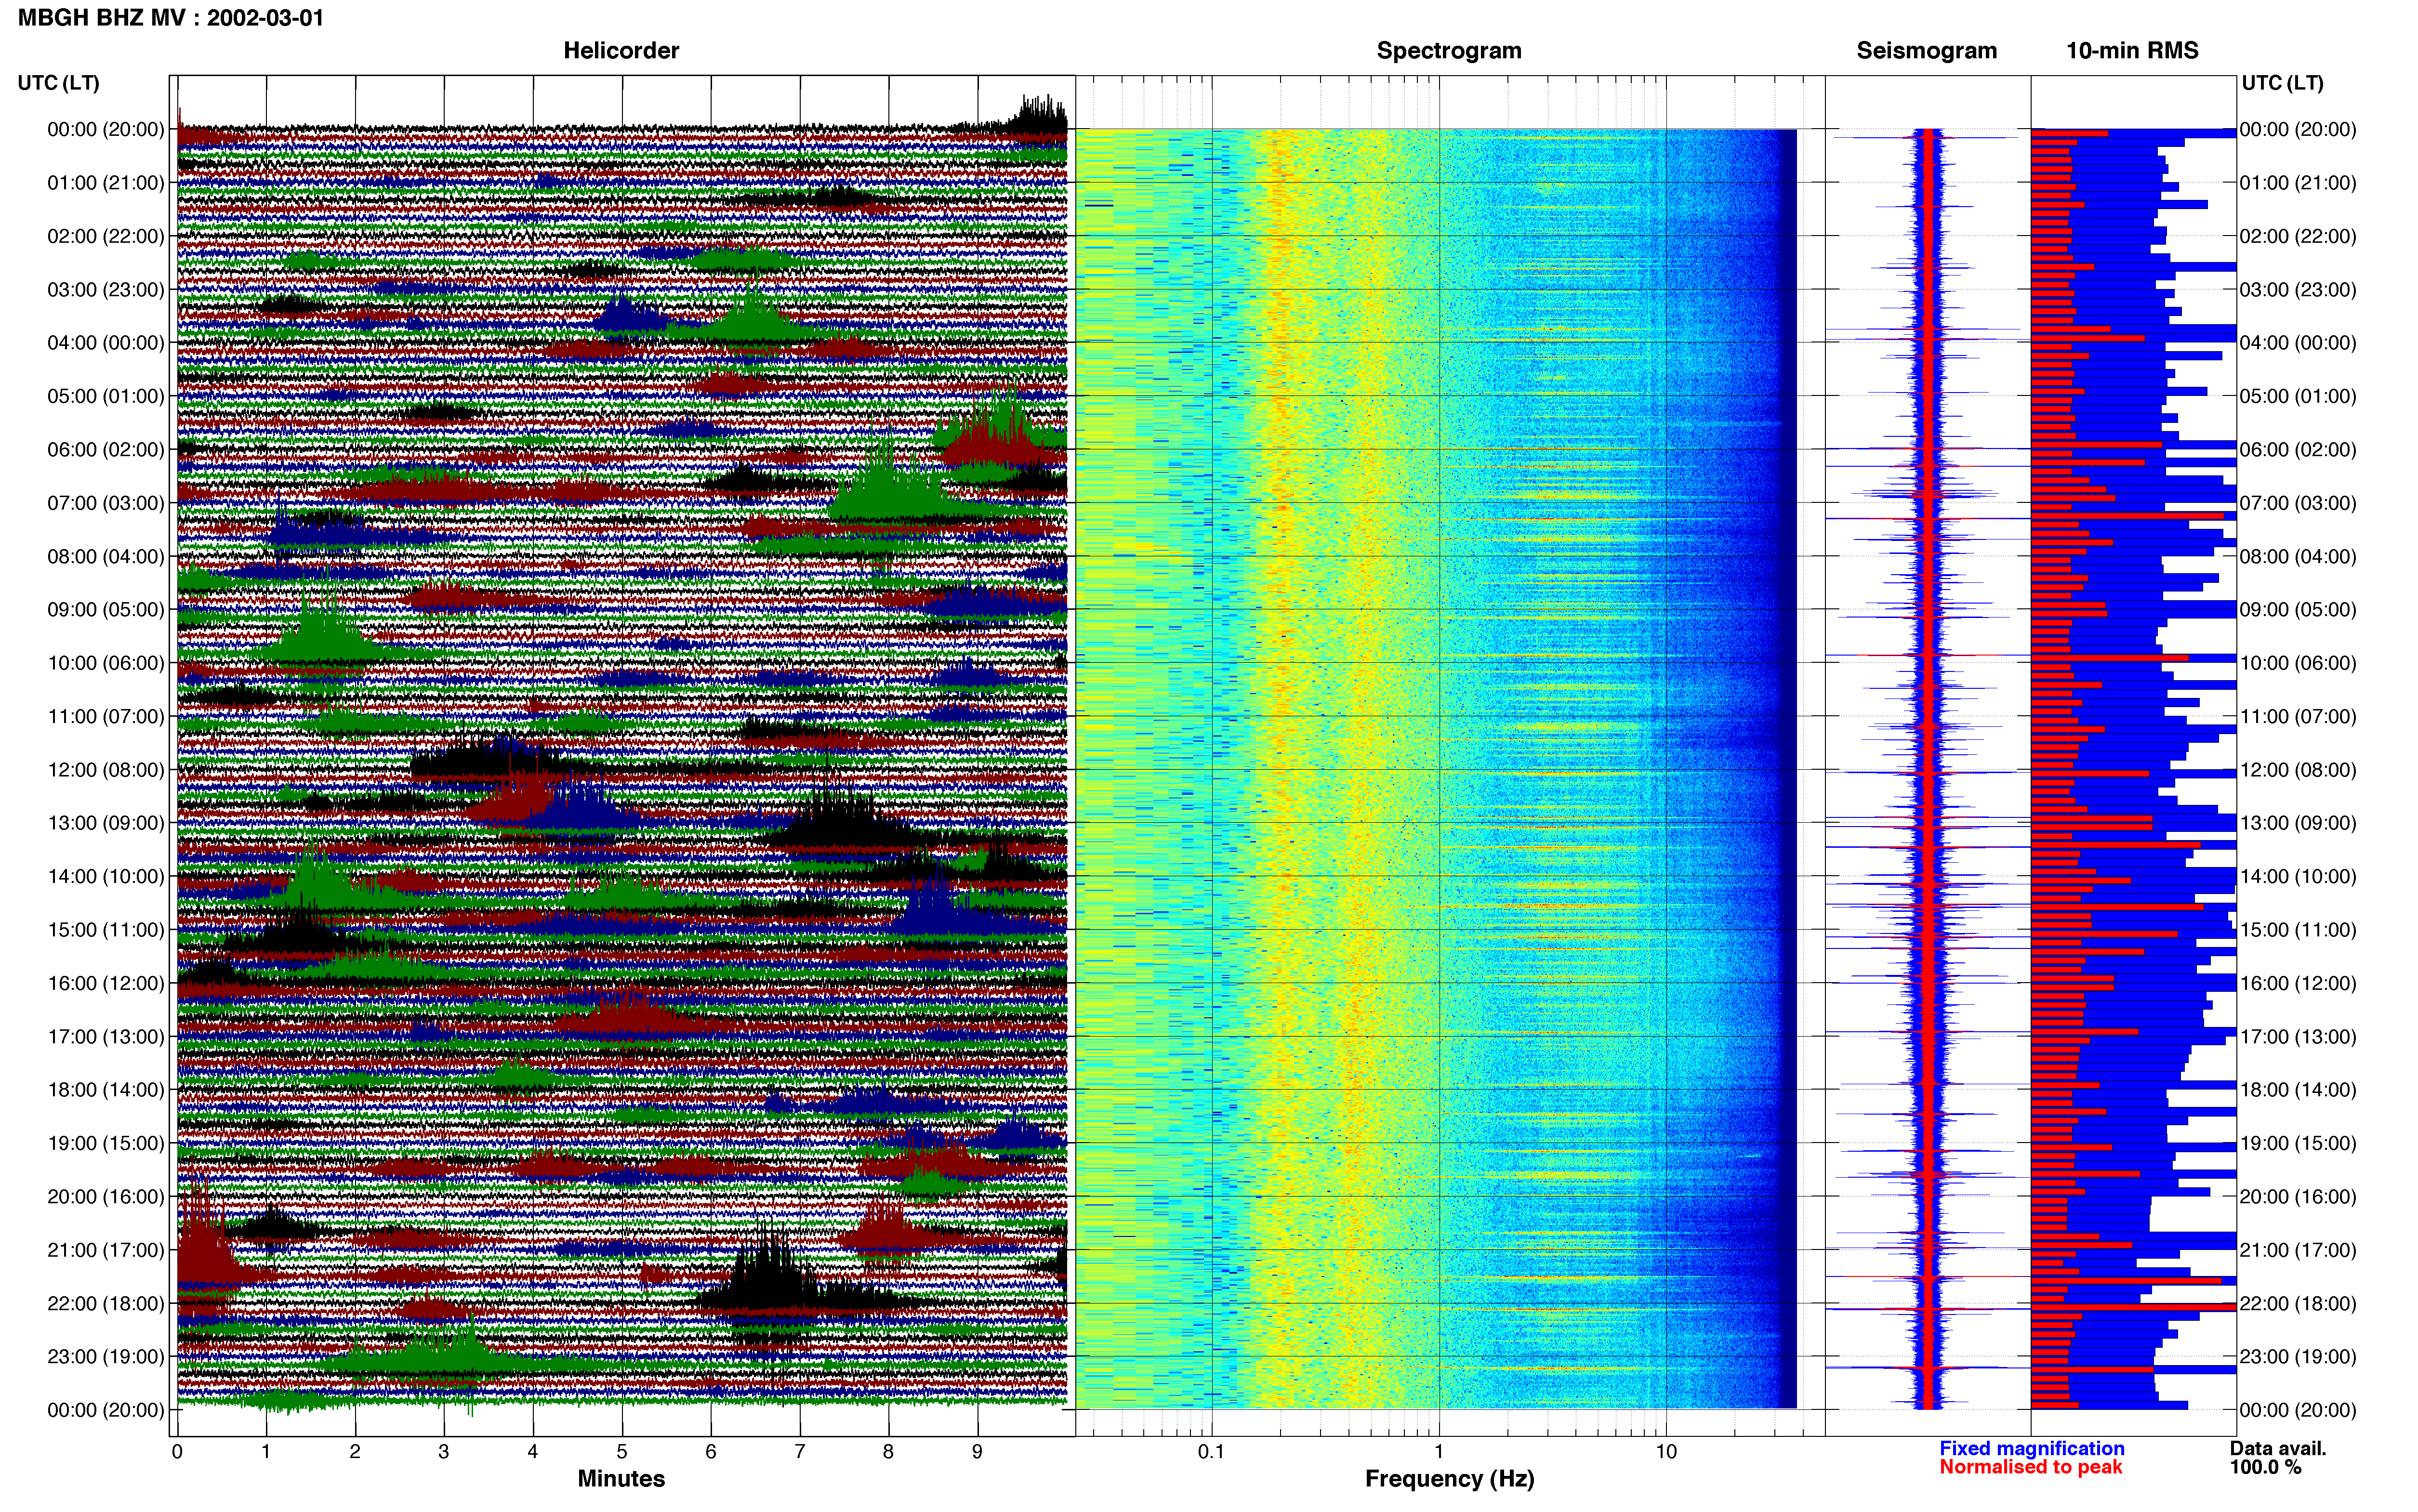2418x1512 pixels.
Task: Click the '0.1' frequency axis tick
Action: click(1211, 1452)
